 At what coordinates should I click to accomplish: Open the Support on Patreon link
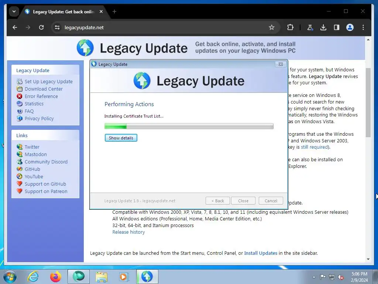(x=46, y=191)
